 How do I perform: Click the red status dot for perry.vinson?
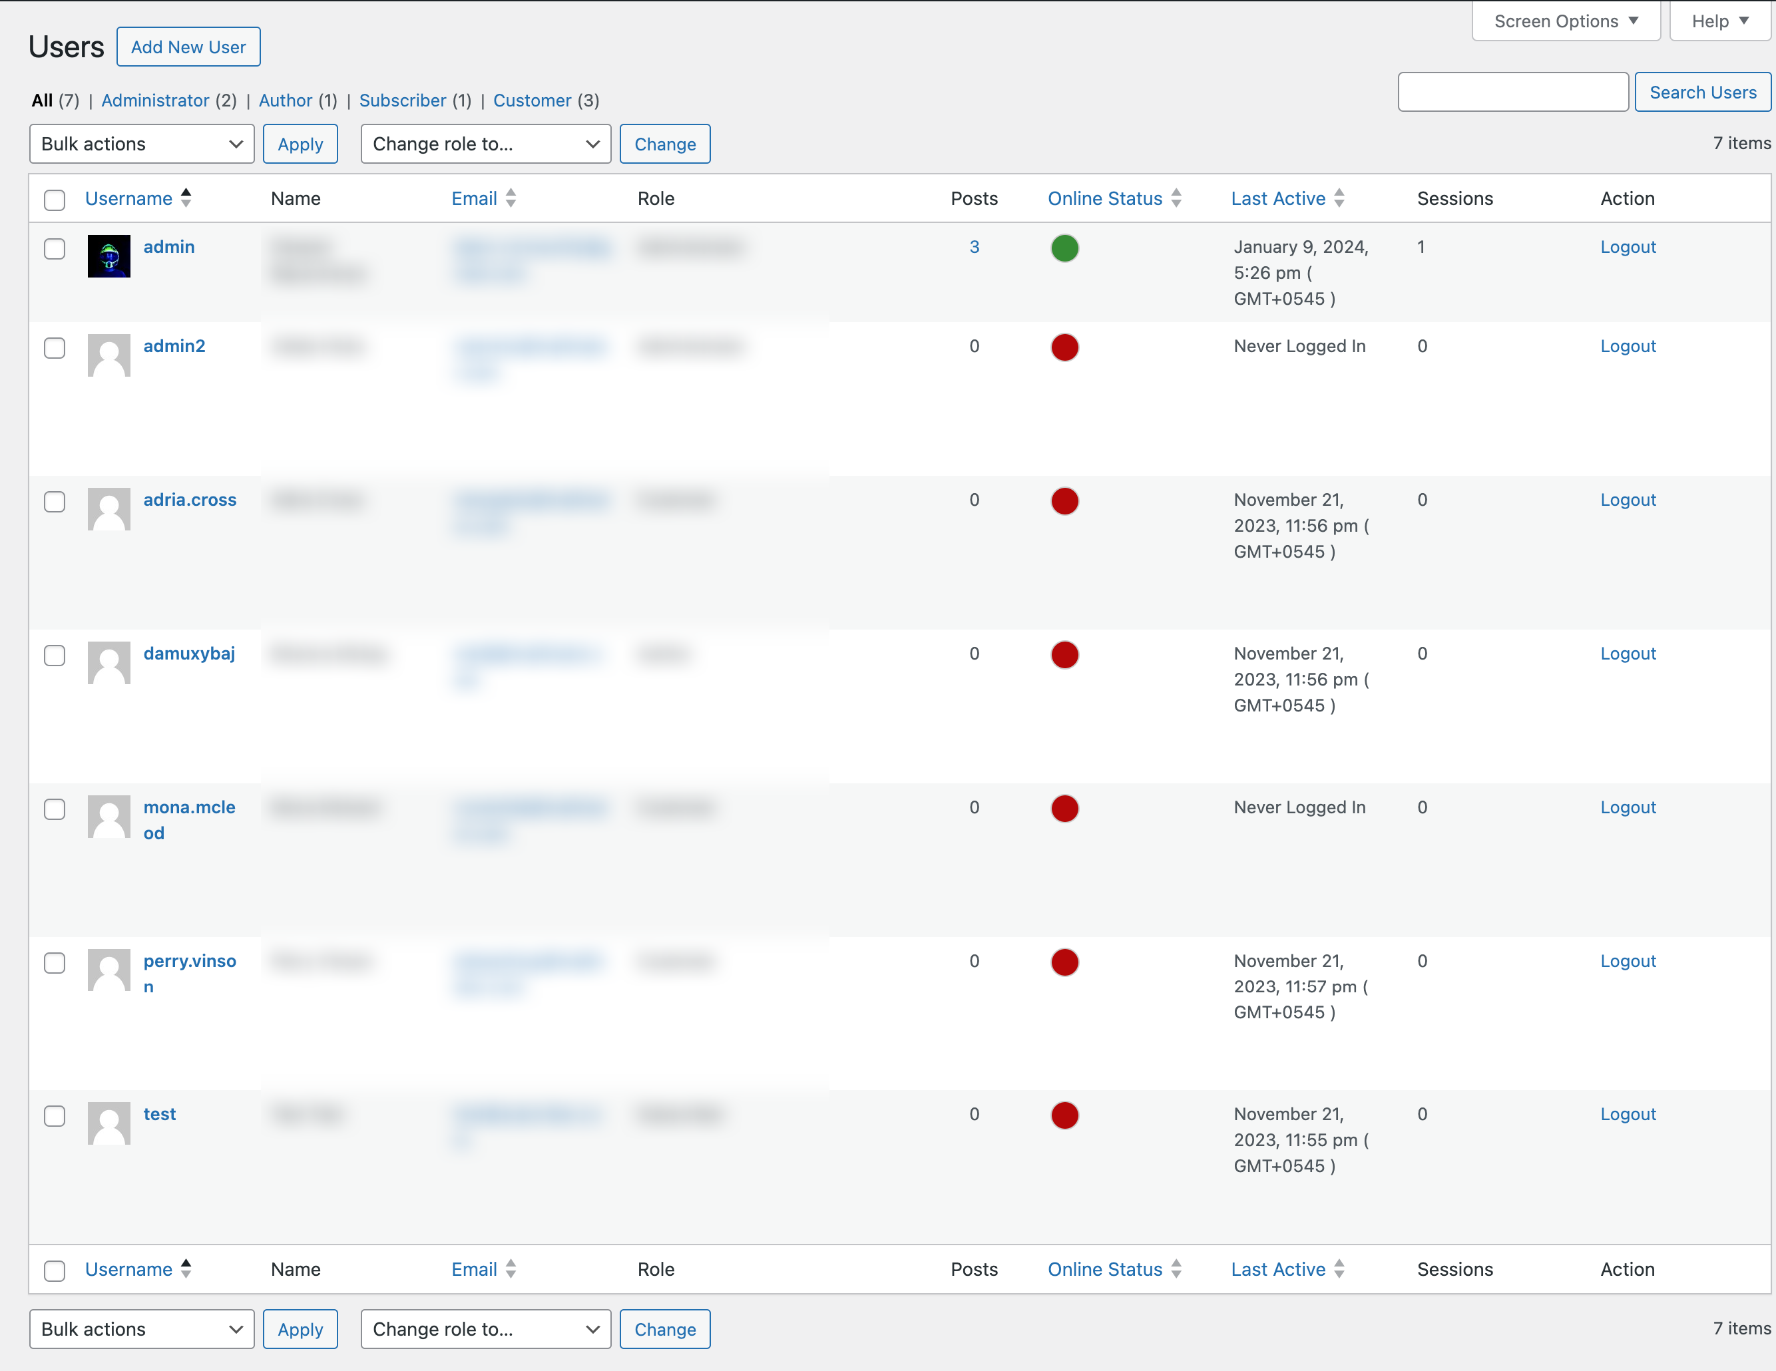pos(1064,962)
